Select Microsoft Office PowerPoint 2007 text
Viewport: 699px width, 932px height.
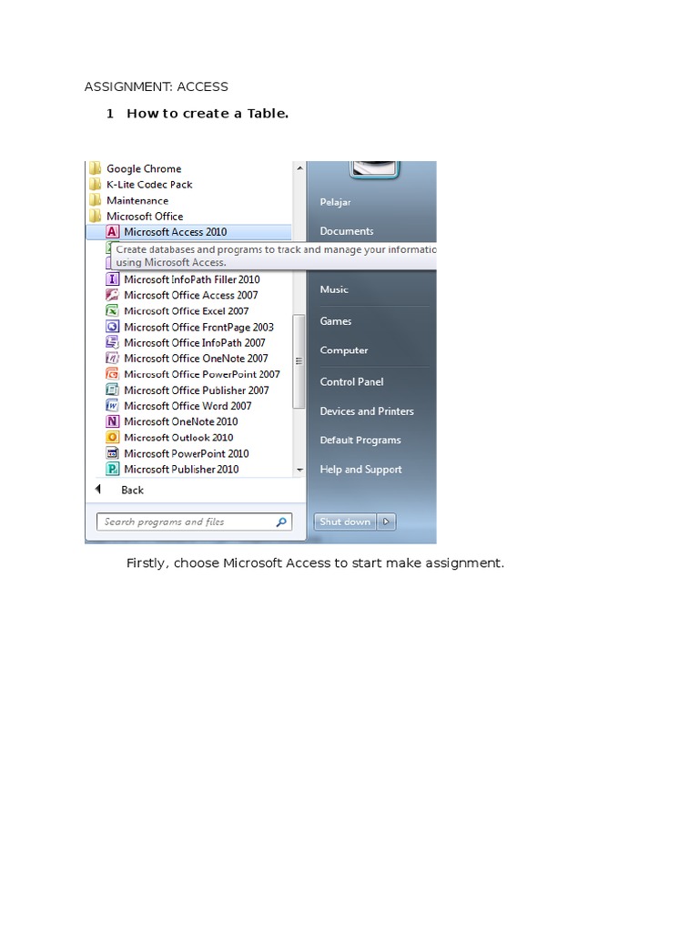click(202, 374)
